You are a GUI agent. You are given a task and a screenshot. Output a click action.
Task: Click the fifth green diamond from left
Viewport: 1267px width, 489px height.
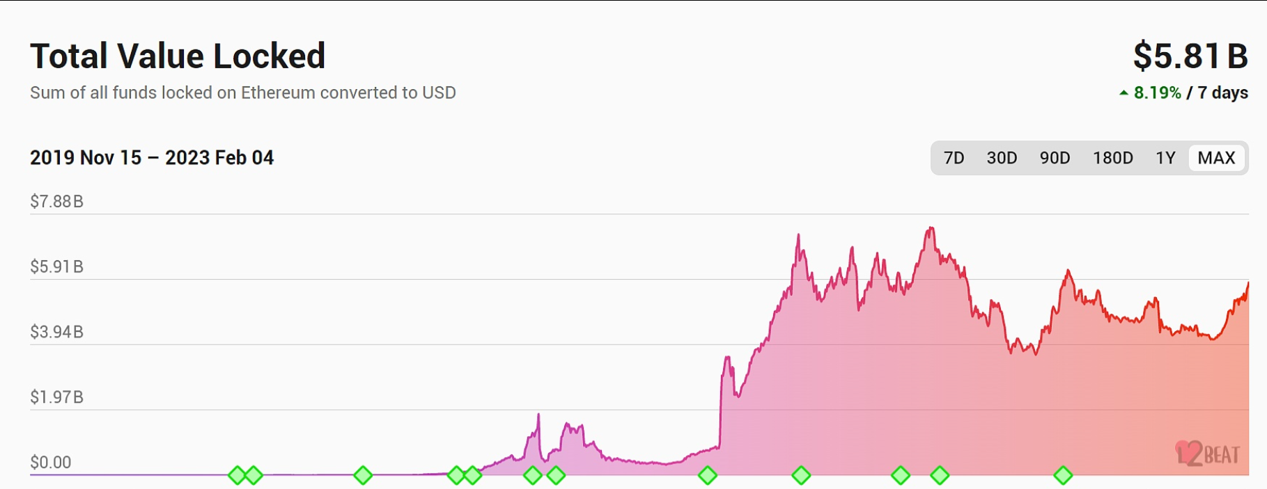pos(473,476)
